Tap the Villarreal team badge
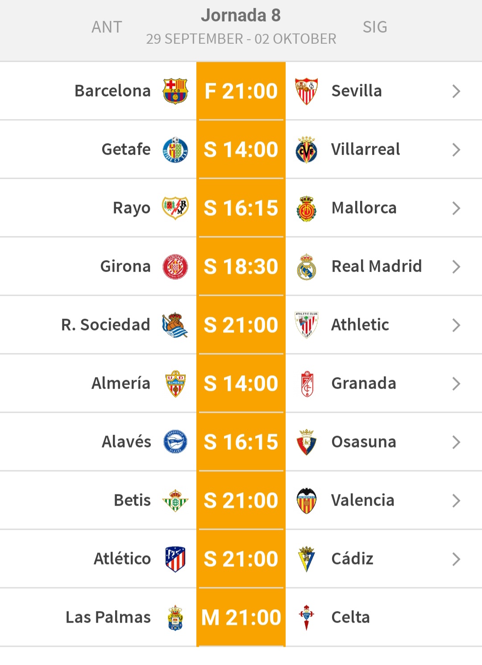 pyautogui.click(x=307, y=150)
